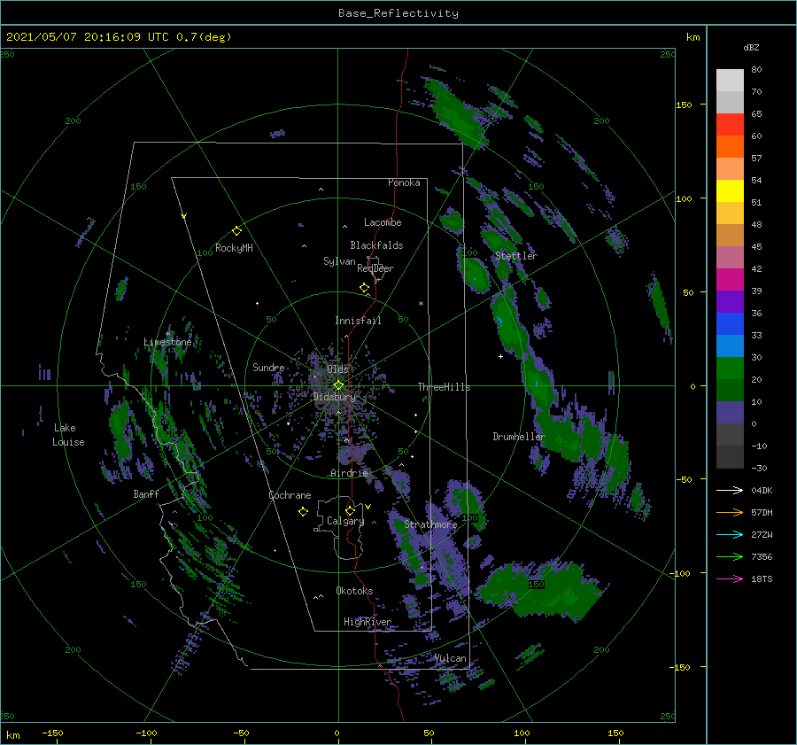This screenshot has height=745, width=797.
Task: Select the bright green swatch between 30 and 20
Action: click(x=730, y=369)
